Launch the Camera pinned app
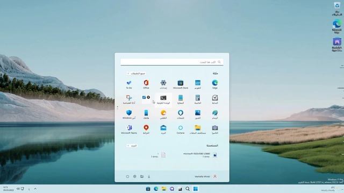 pyautogui.click(x=215, y=129)
